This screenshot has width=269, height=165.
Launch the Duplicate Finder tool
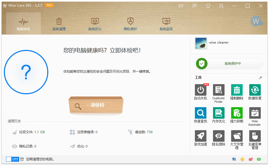tap(218, 90)
